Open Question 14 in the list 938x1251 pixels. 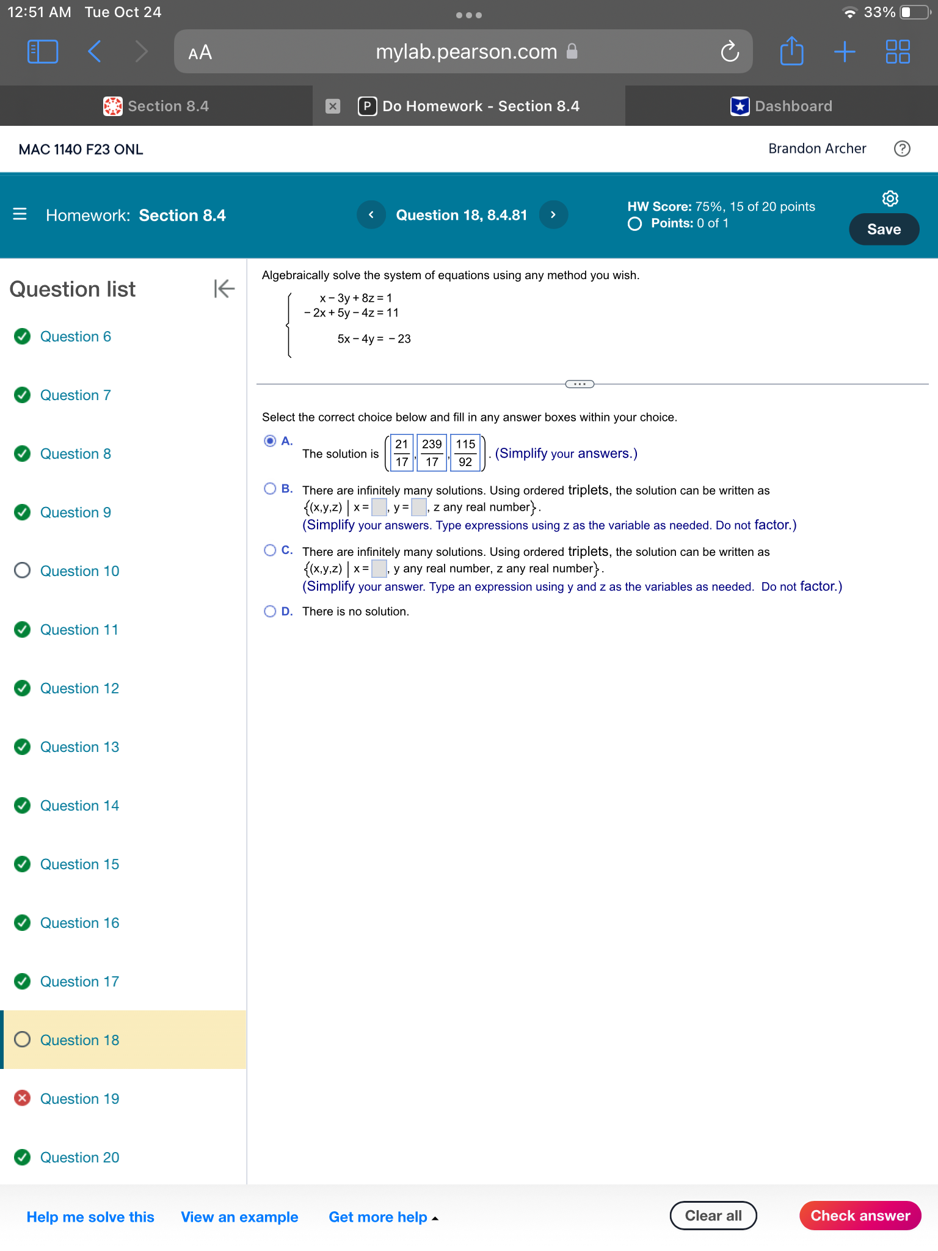click(x=79, y=806)
